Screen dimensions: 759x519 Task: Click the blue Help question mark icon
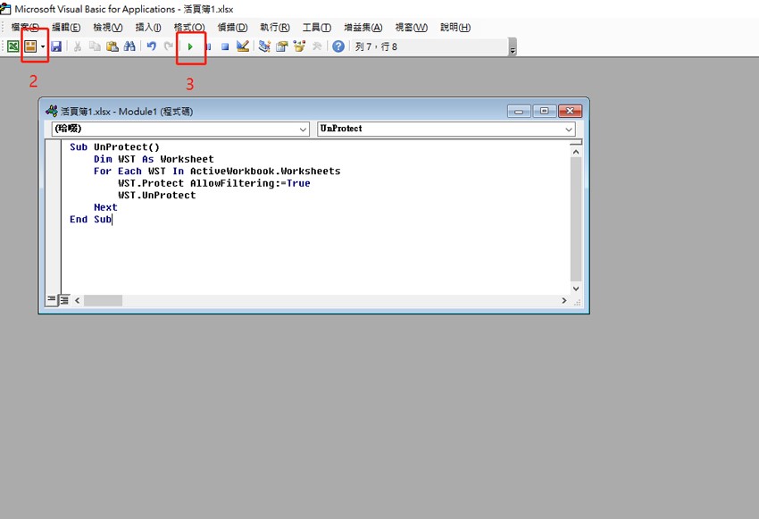(338, 46)
